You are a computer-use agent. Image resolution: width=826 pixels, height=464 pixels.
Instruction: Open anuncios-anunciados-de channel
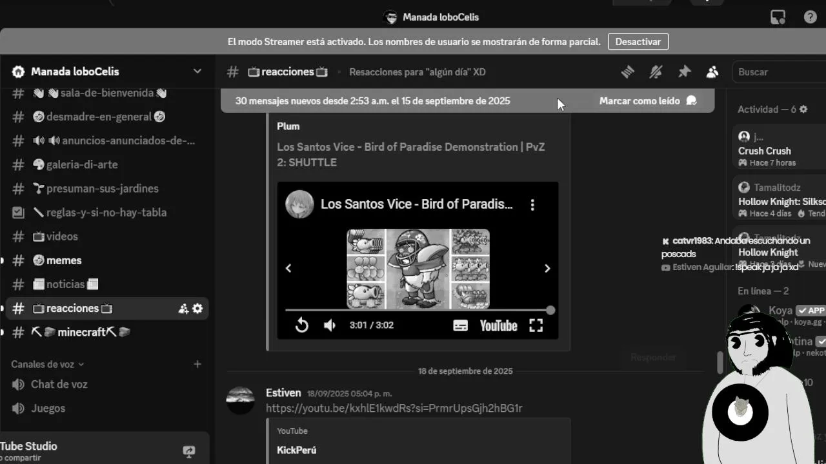[x=106, y=140]
